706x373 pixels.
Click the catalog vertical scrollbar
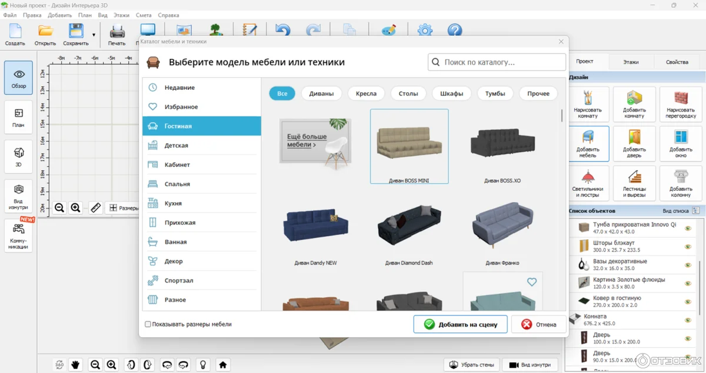click(x=562, y=115)
